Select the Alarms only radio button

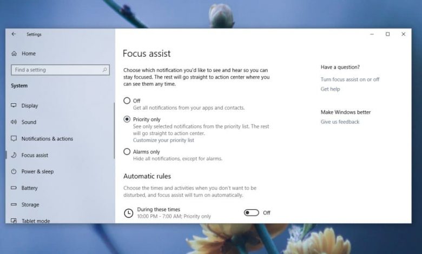(x=127, y=152)
